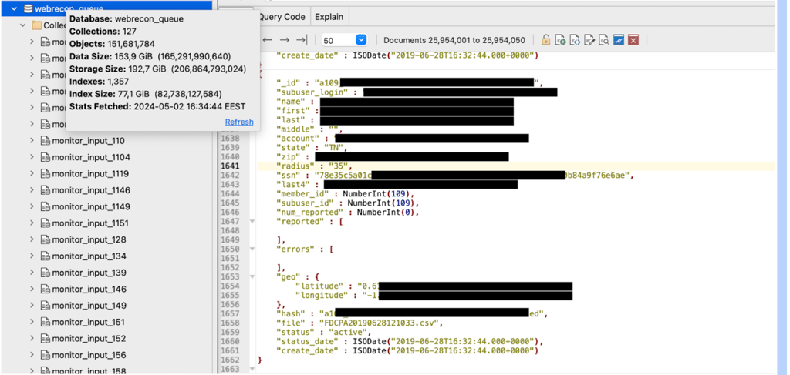Click the red delete X icon
Screen dimensions: 790x375
pyautogui.click(x=633, y=40)
